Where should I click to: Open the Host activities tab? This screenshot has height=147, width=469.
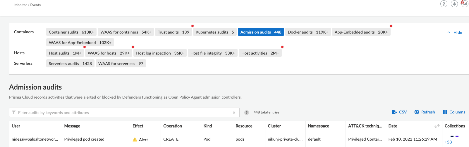tap(260, 53)
